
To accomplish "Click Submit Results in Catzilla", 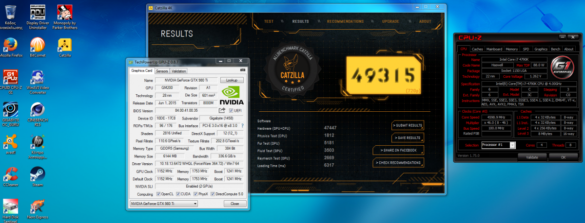I will pyautogui.click(x=408, y=125).
